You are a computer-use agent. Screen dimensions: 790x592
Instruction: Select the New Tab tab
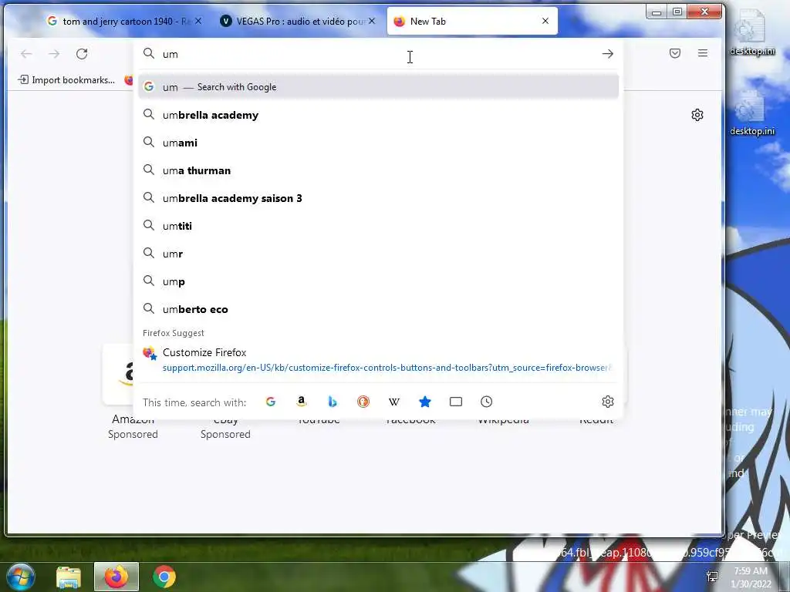(x=472, y=21)
